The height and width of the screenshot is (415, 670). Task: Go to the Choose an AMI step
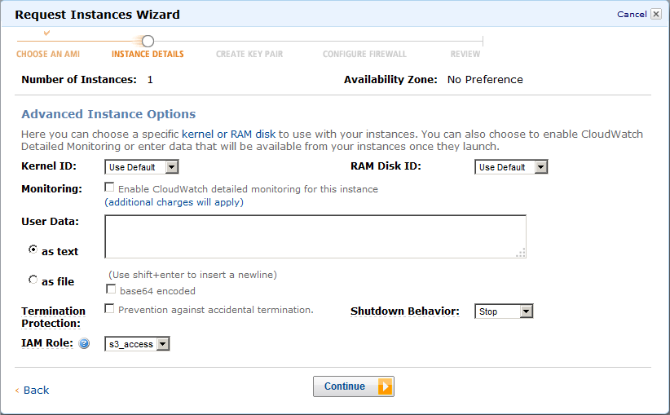pos(48,55)
